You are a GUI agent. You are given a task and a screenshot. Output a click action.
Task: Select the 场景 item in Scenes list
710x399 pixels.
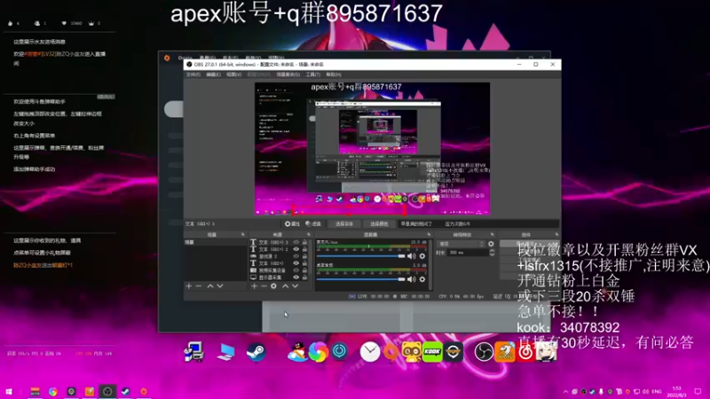click(x=215, y=242)
